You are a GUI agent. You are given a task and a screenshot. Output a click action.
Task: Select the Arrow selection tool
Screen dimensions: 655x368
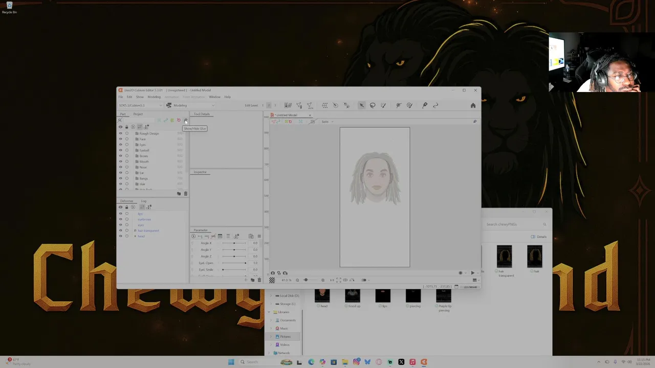361,105
